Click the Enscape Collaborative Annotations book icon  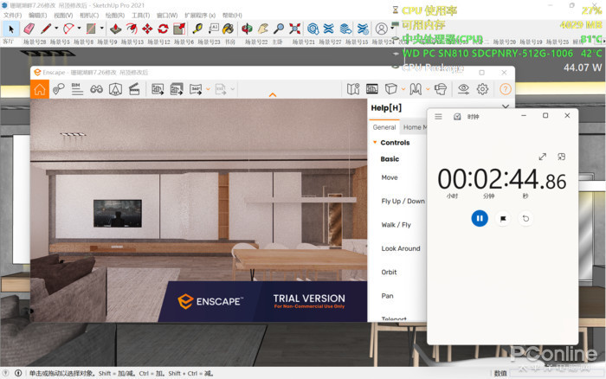[x=416, y=89]
